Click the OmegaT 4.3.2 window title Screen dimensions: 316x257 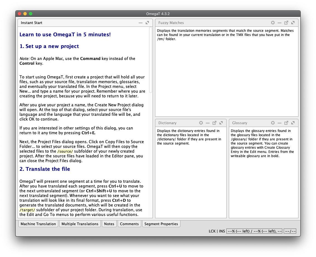[x=158, y=14]
